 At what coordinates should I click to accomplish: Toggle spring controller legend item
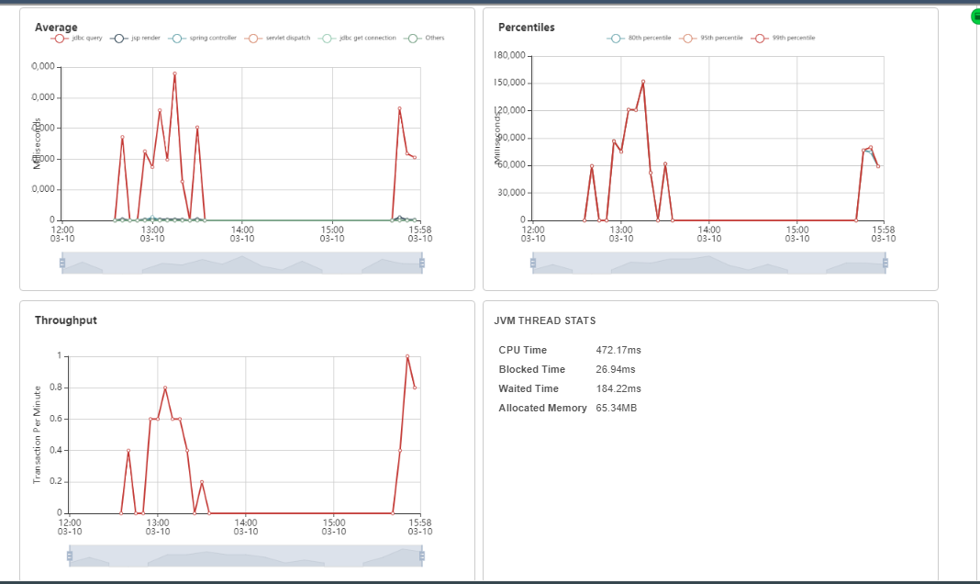click(176, 38)
